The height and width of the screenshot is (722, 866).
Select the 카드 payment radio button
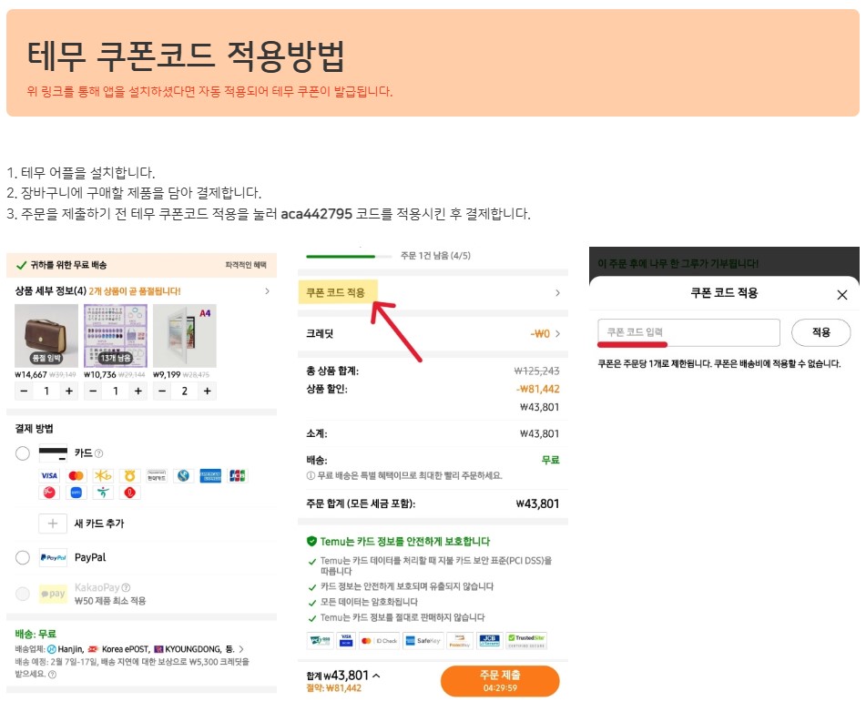[x=23, y=453]
